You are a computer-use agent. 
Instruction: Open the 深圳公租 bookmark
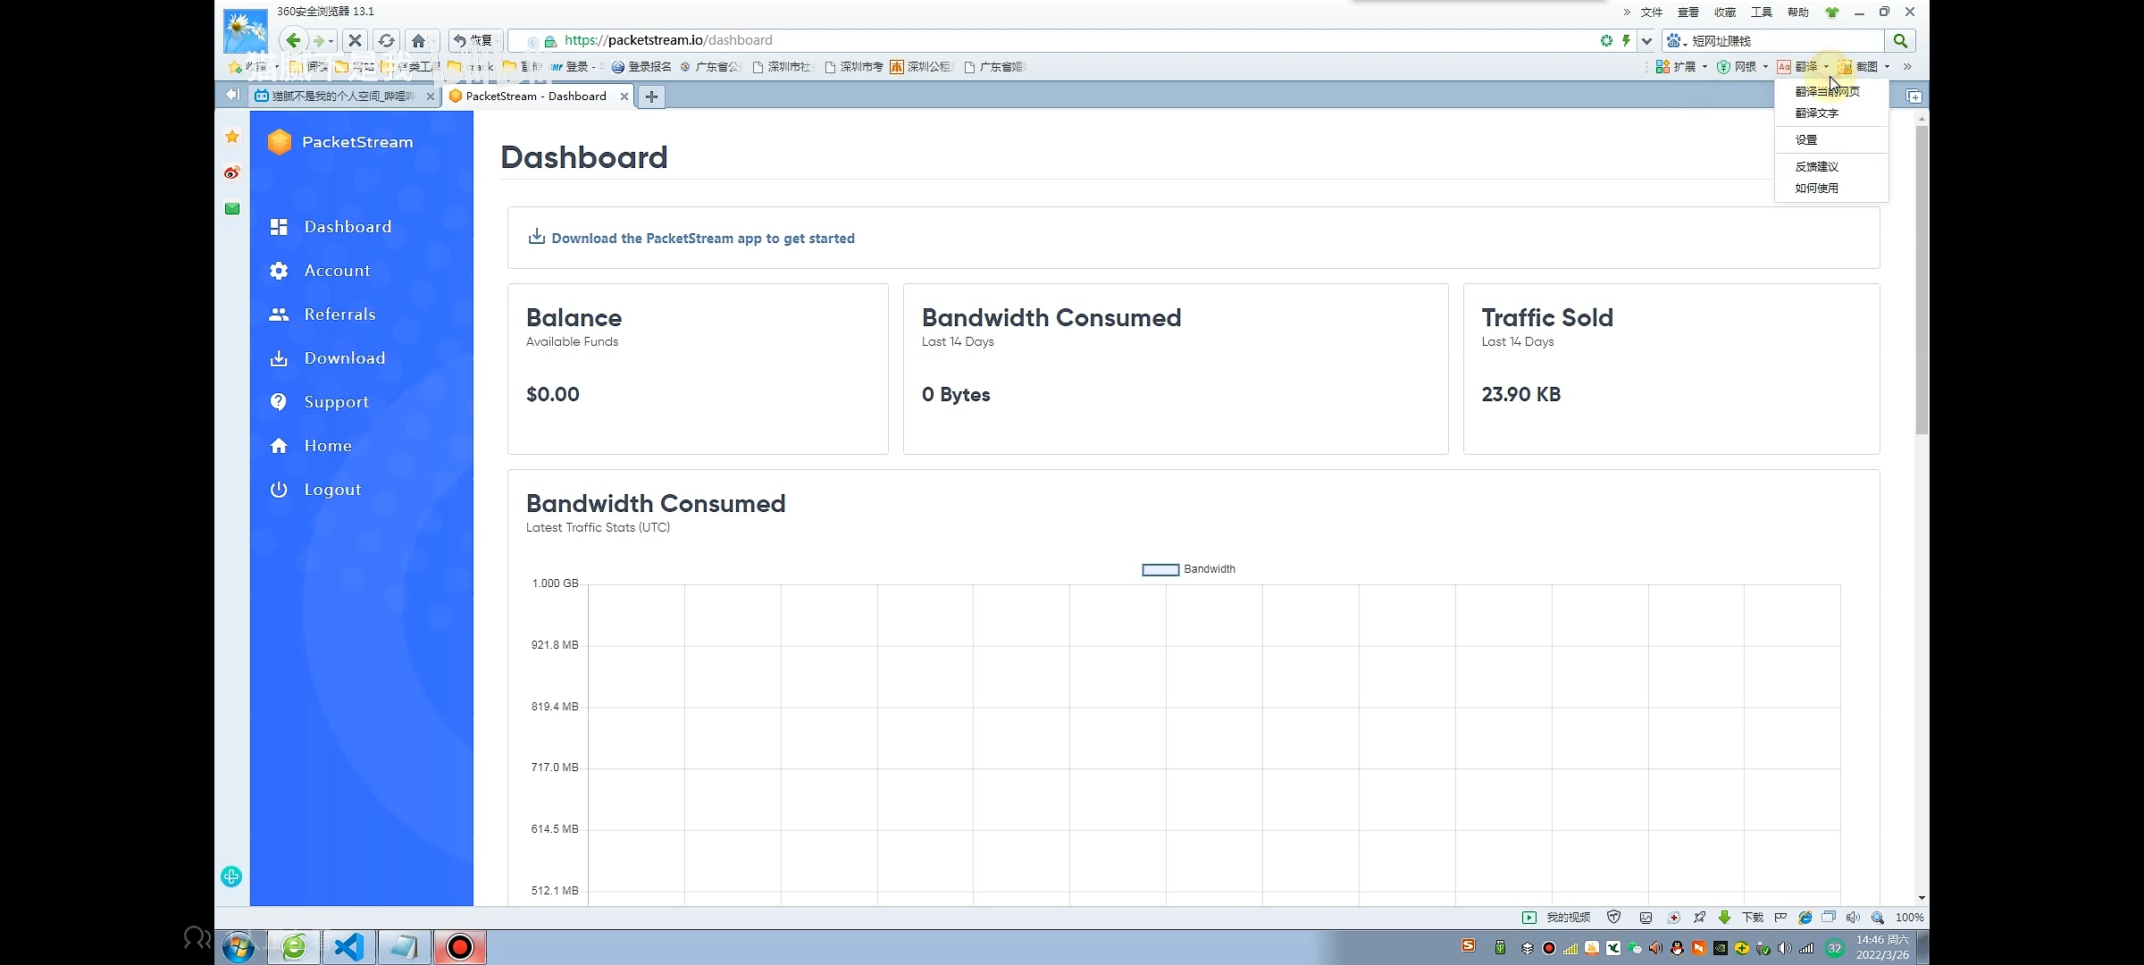pos(921,67)
